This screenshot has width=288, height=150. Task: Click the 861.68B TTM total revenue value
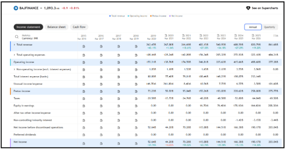click(273, 45)
